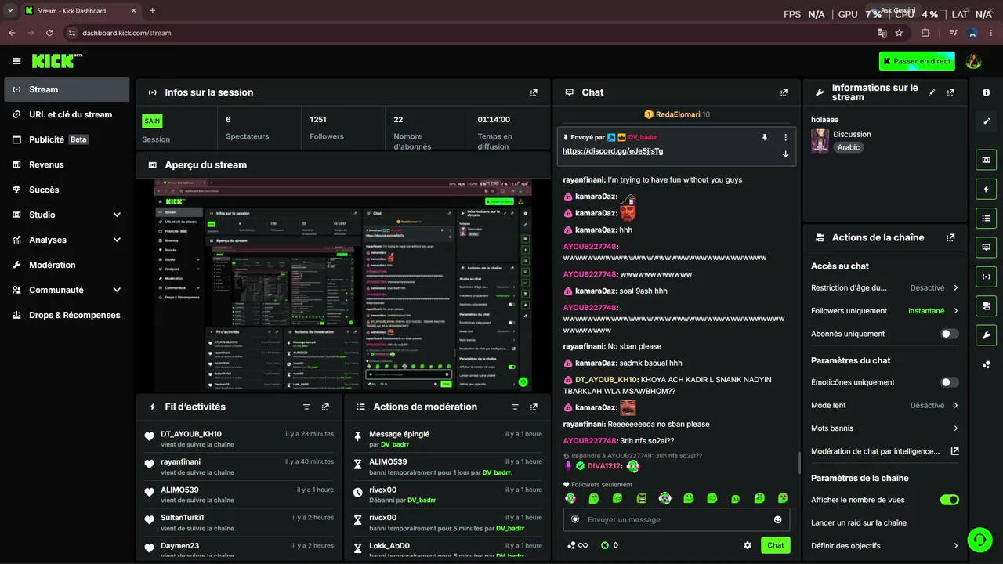Click the Kick logo
The height and width of the screenshot is (564, 1003).
click(57, 61)
